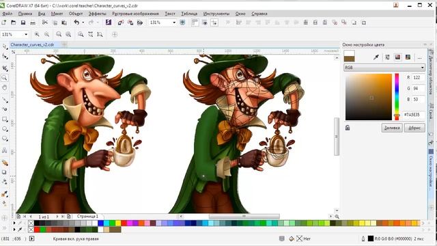Open the Эффекты menu
The image size is (437, 246).
click(97, 14)
